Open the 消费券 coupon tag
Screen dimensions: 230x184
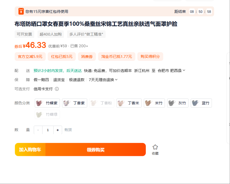(x=87, y=56)
